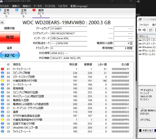
Task: Select the 代替処理保留中のセクタ数 attribute name
Action: 27,120
